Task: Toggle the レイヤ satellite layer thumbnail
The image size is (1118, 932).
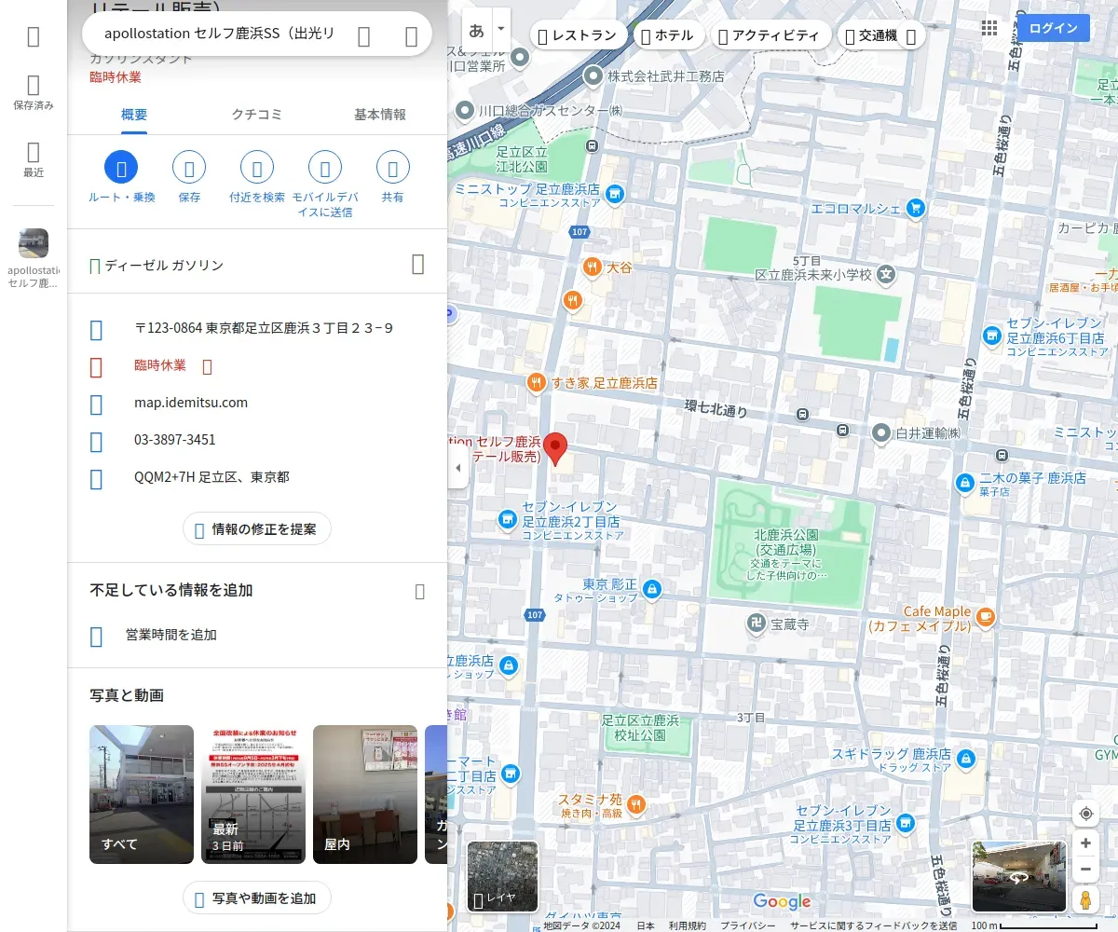Action: [x=502, y=876]
